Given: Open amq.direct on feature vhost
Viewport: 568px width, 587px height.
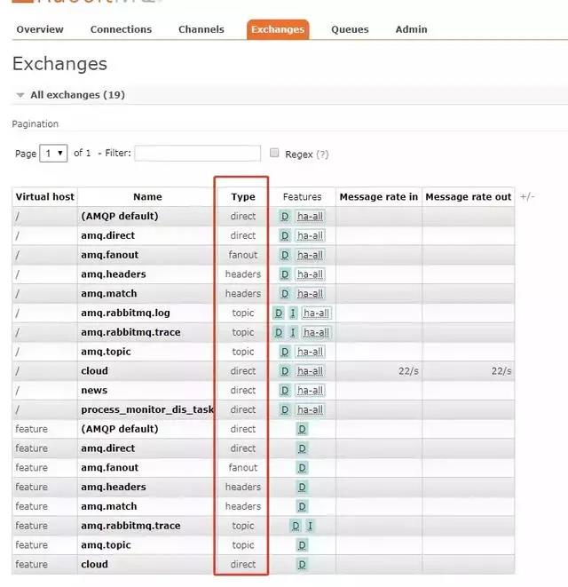Looking at the screenshot, I should (x=107, y=448).
